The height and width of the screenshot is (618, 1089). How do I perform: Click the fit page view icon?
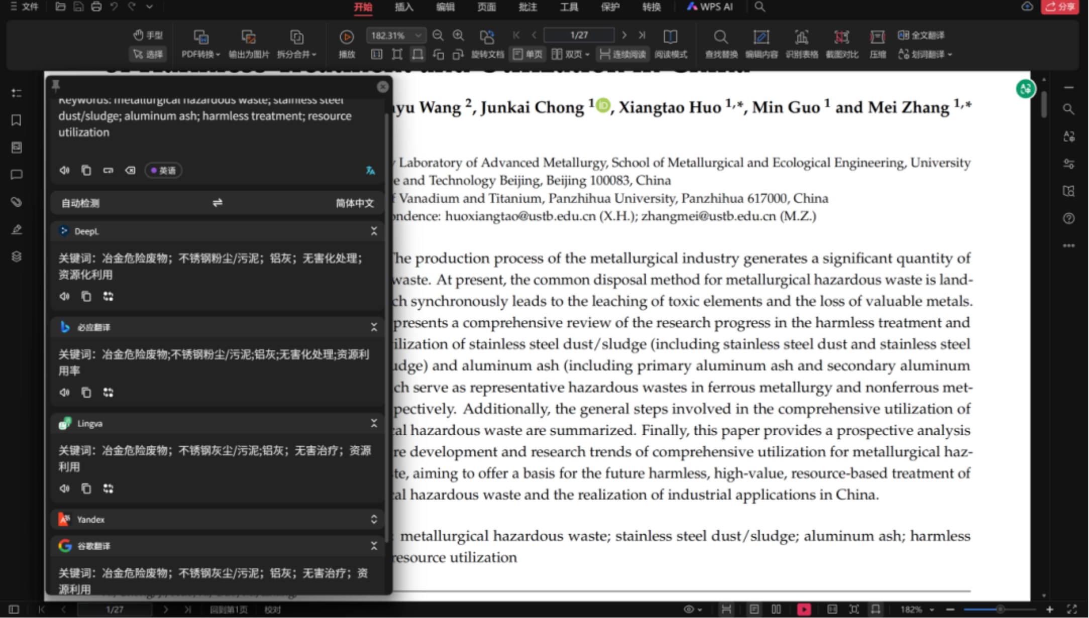coord(397,54)
